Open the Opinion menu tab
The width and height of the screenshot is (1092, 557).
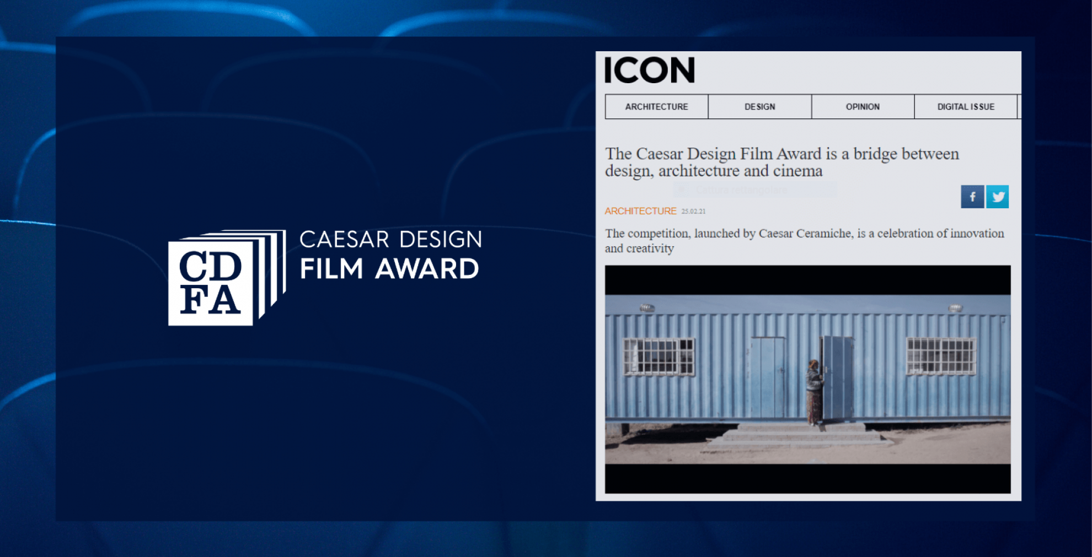click(863, 107)
